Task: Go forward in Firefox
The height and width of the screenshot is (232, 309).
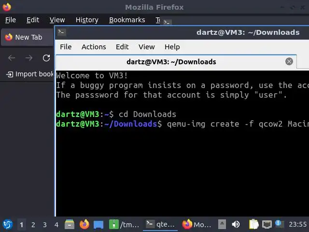Action: (29, 58)
